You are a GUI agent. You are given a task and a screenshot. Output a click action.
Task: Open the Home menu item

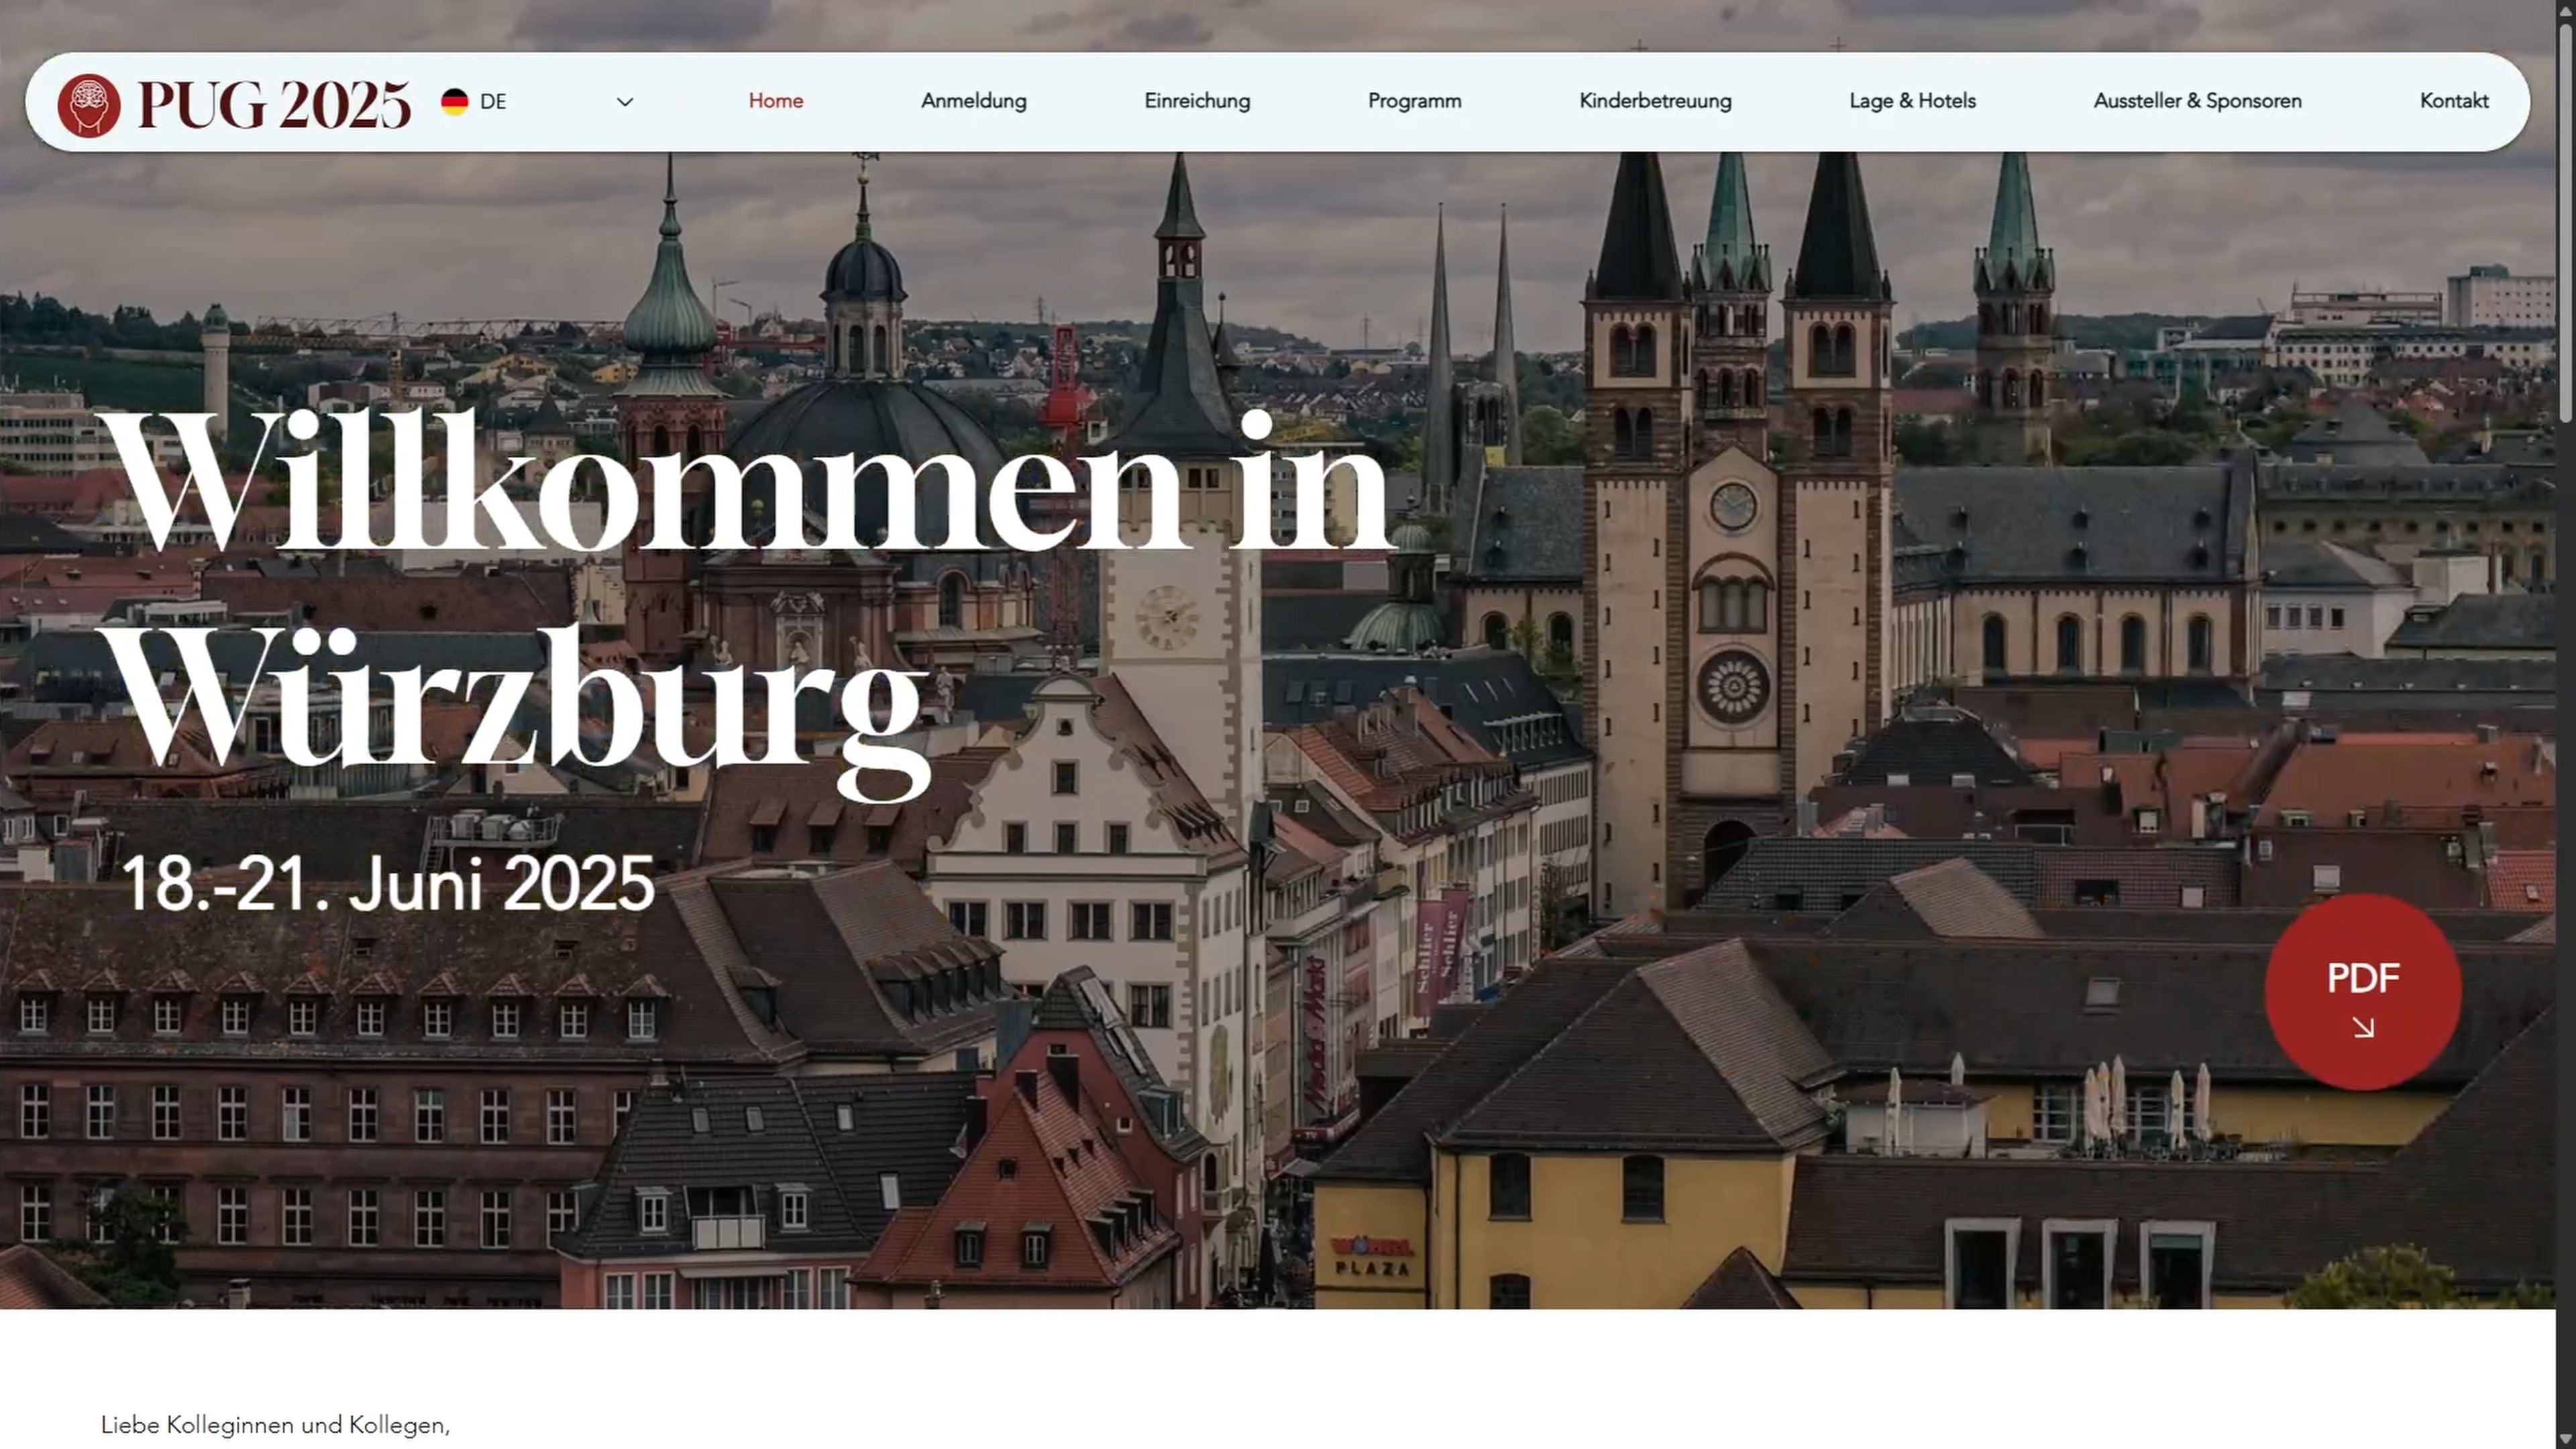tap(775, 101)
